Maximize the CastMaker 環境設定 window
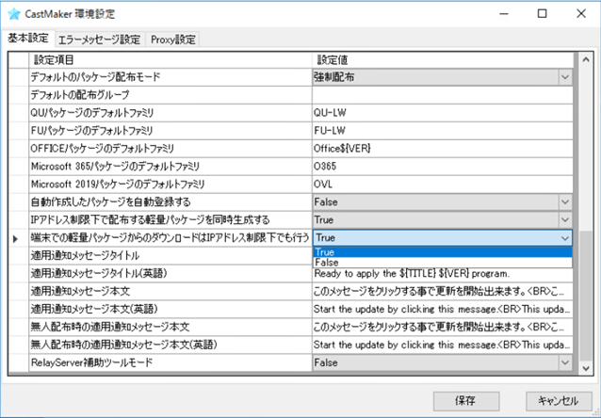 point(543,14)
